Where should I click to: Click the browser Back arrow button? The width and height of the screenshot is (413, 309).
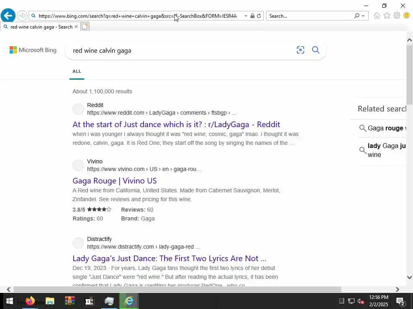8,16
